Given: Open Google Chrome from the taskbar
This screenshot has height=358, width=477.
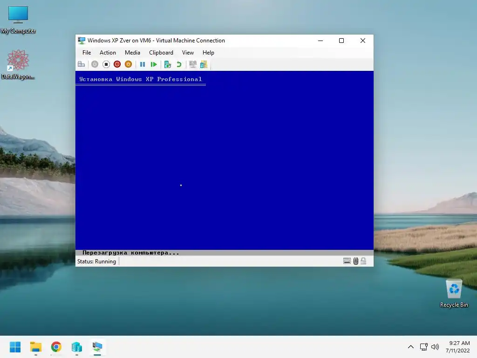Looking at the screenshot, I should (x=56, y=347).
